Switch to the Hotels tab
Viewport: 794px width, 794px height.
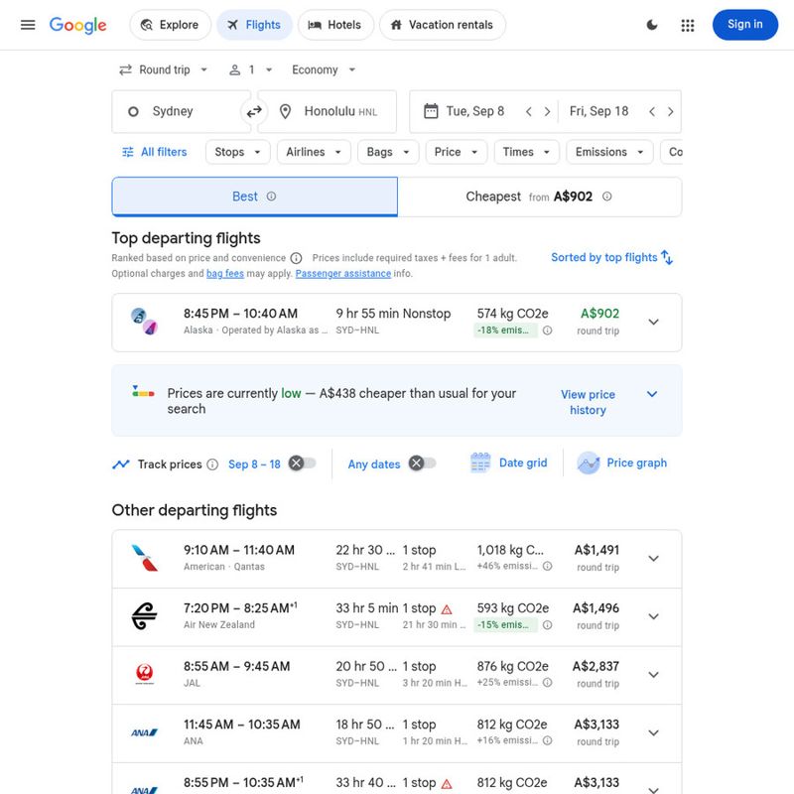(x=335, y=25)
